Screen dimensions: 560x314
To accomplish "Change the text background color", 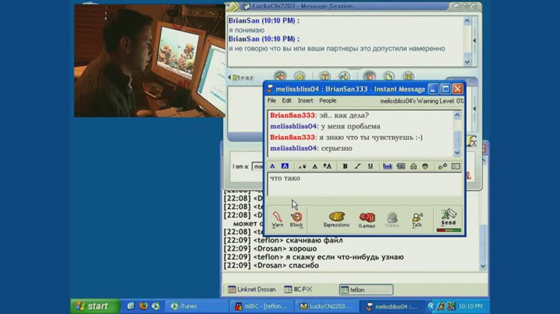I will pos(285,166).
